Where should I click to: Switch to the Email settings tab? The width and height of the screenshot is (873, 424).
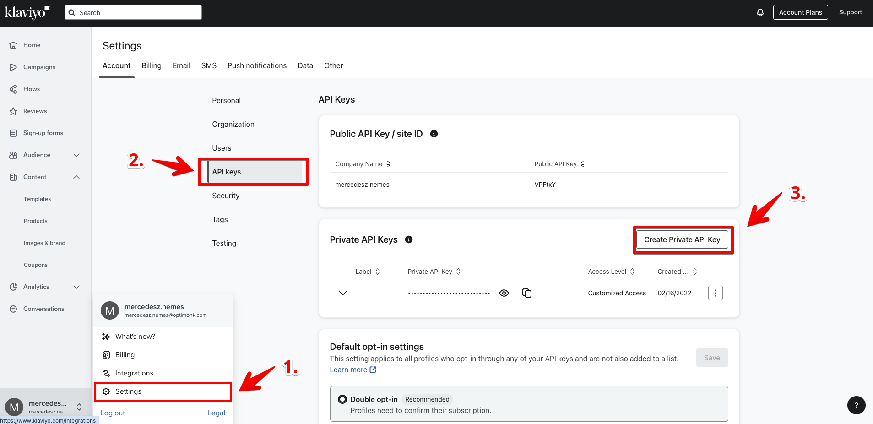pos(181,65)
